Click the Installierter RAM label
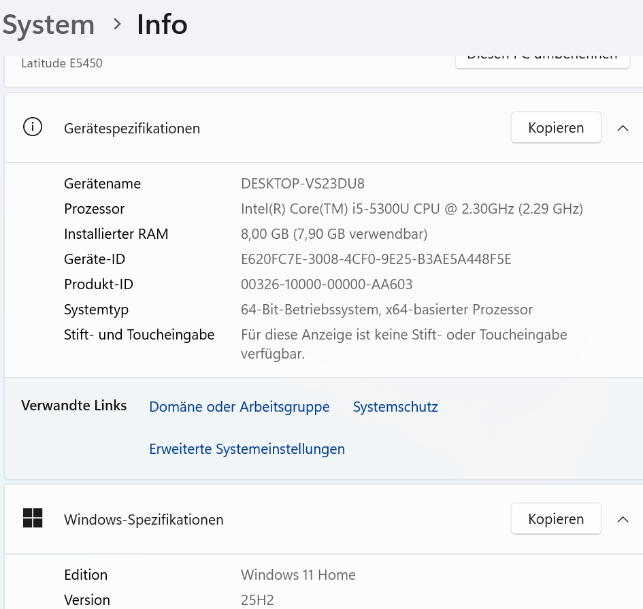Image resolution: width=643 pixels, height=609 pixels. pyautogui.click(x=116, y=234)
